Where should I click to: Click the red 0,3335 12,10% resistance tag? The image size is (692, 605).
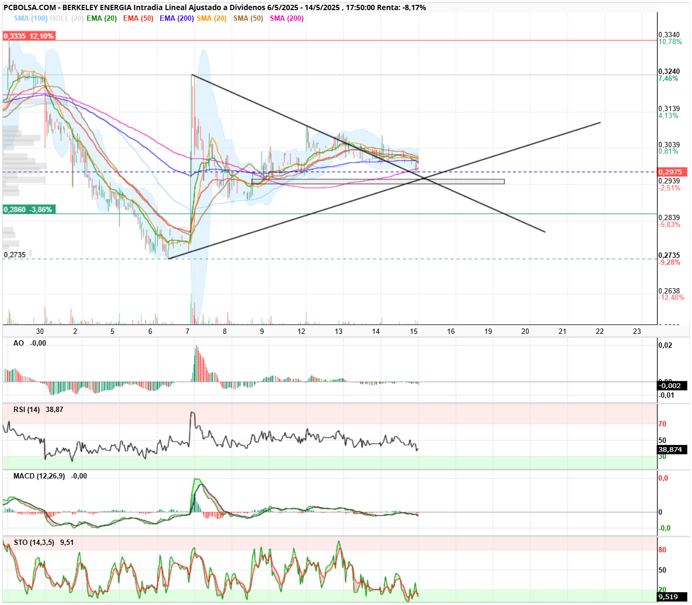tap(29, 36)
